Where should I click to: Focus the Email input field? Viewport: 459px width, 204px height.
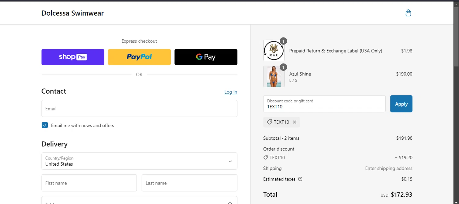click(139, 109)
